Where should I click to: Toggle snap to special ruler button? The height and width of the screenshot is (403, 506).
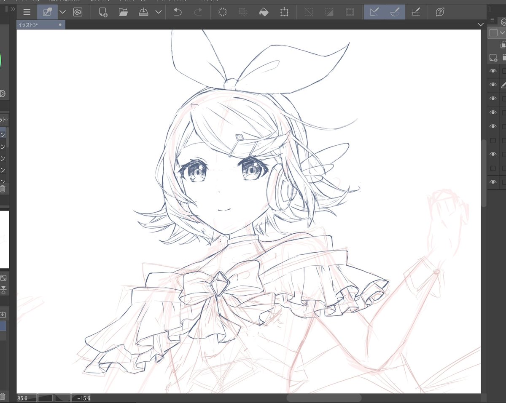395,12
